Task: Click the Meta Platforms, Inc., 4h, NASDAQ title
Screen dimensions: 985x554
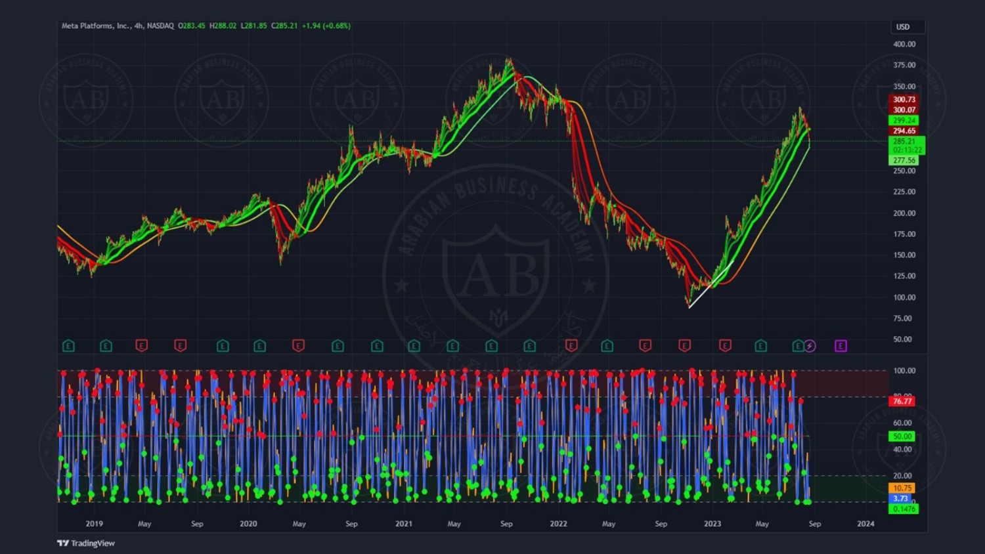Action: pyautogui.click(x=118, y=26)
